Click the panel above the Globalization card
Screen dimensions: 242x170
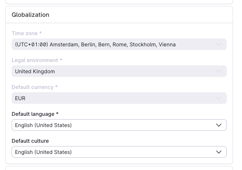point(119,2)
